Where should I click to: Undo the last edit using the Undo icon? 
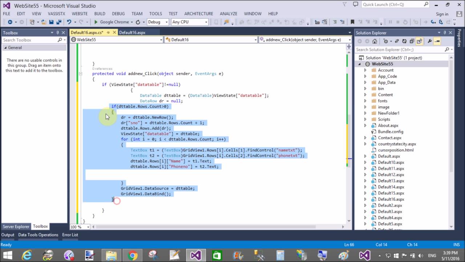69,22
